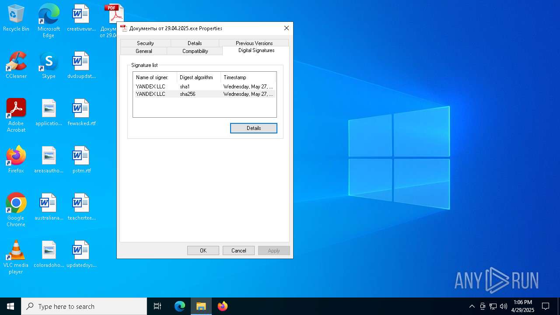The width and height of the screenshot is (560, 315).
Task: Select the dvdsupdat Word document icon
Action: (x=81, y=66)
